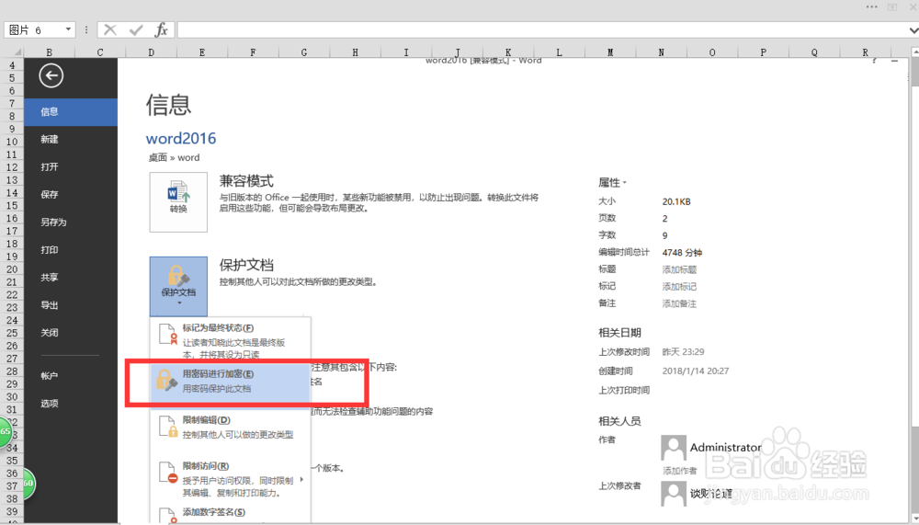Open Options (选项) in sidebar
This screenshot has width=919, height=525.
[71, 403]
